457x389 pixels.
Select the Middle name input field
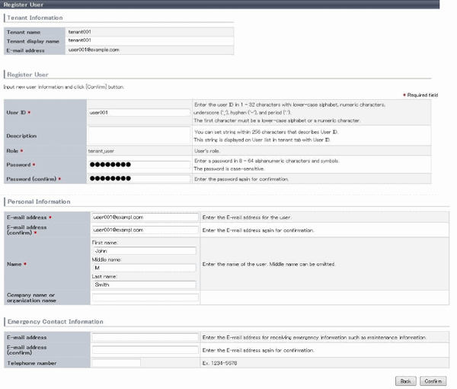(144, 268)
